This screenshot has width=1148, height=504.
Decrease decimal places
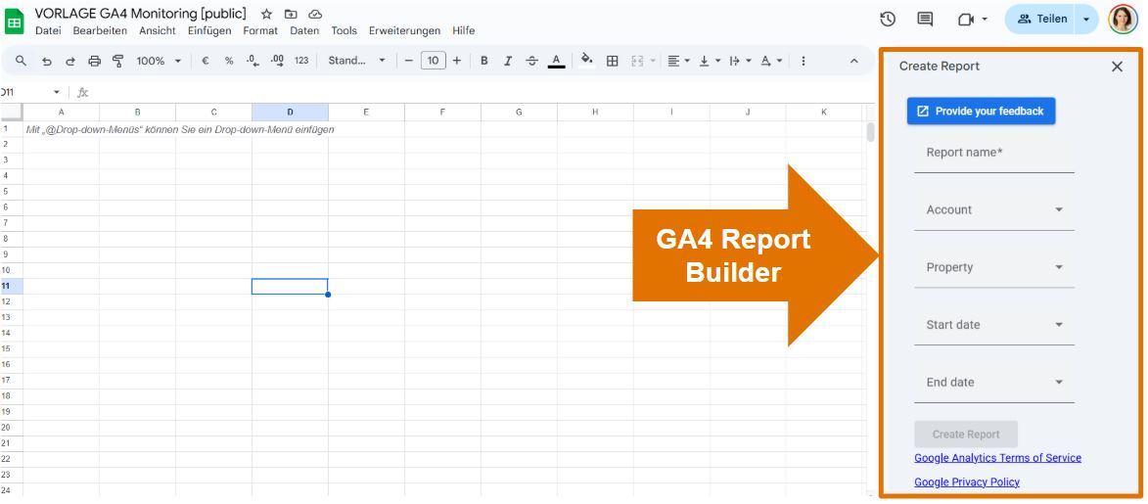coord(253,61)
